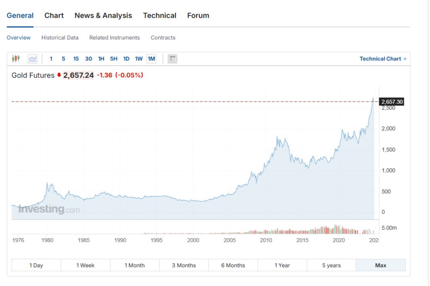This screenshot has height=286, width=430.
Task: Click the 2,657.30 price label on axis
Action: (392, 102)
